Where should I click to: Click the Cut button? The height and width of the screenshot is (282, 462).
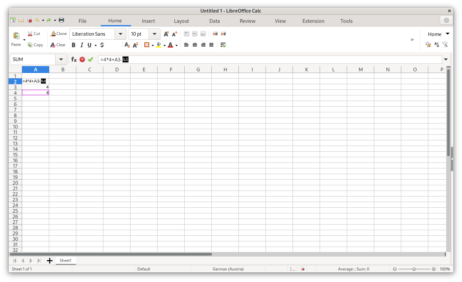point(34,34)
